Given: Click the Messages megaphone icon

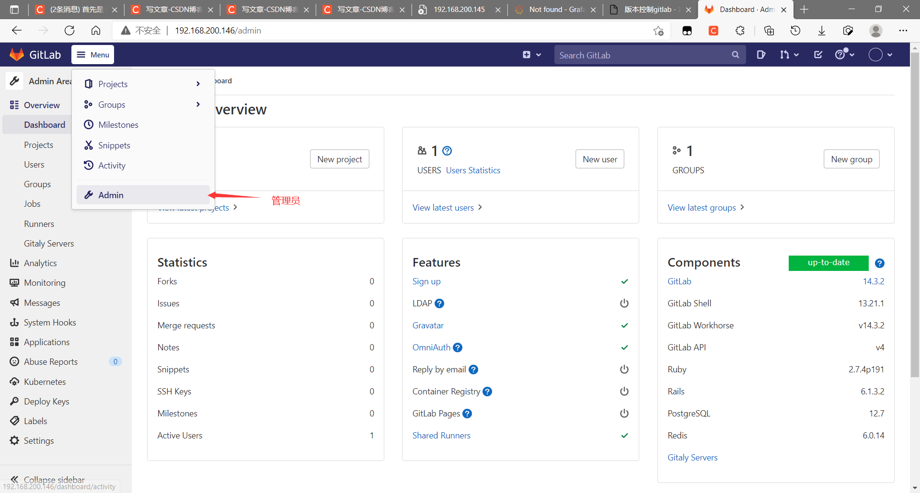Looking at the screenshot, I should (x=14, y=303).
